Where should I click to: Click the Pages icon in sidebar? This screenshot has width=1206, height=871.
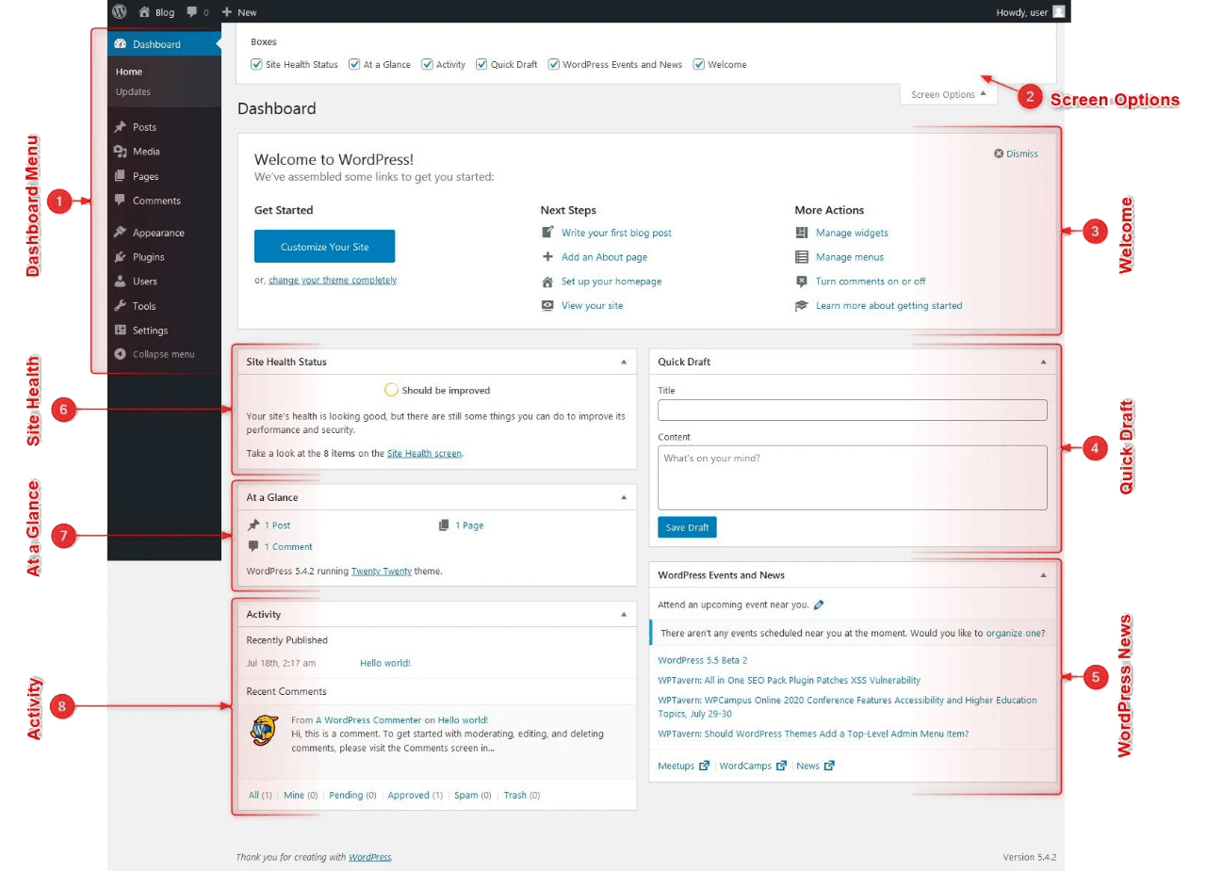120,176
